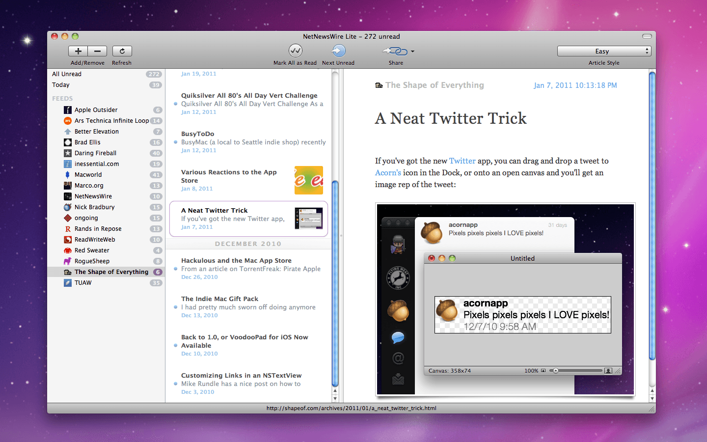Click the Jan 12, 2011 date under BusyToDo

tap(199, 150)
